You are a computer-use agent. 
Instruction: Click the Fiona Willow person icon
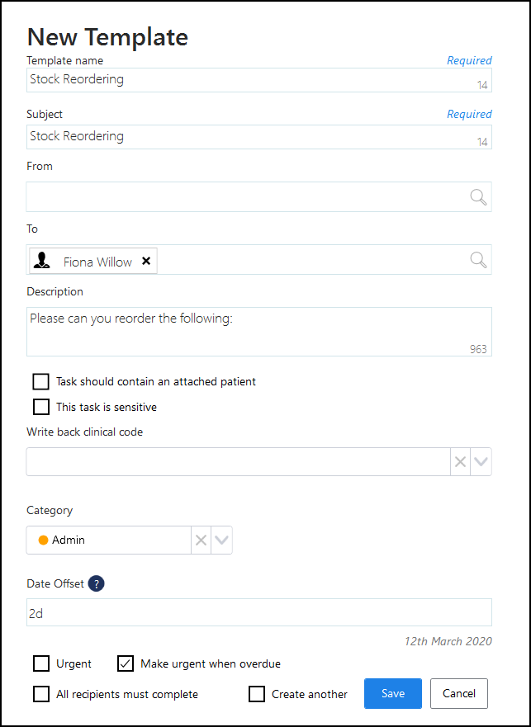click(x=42, y=262)
